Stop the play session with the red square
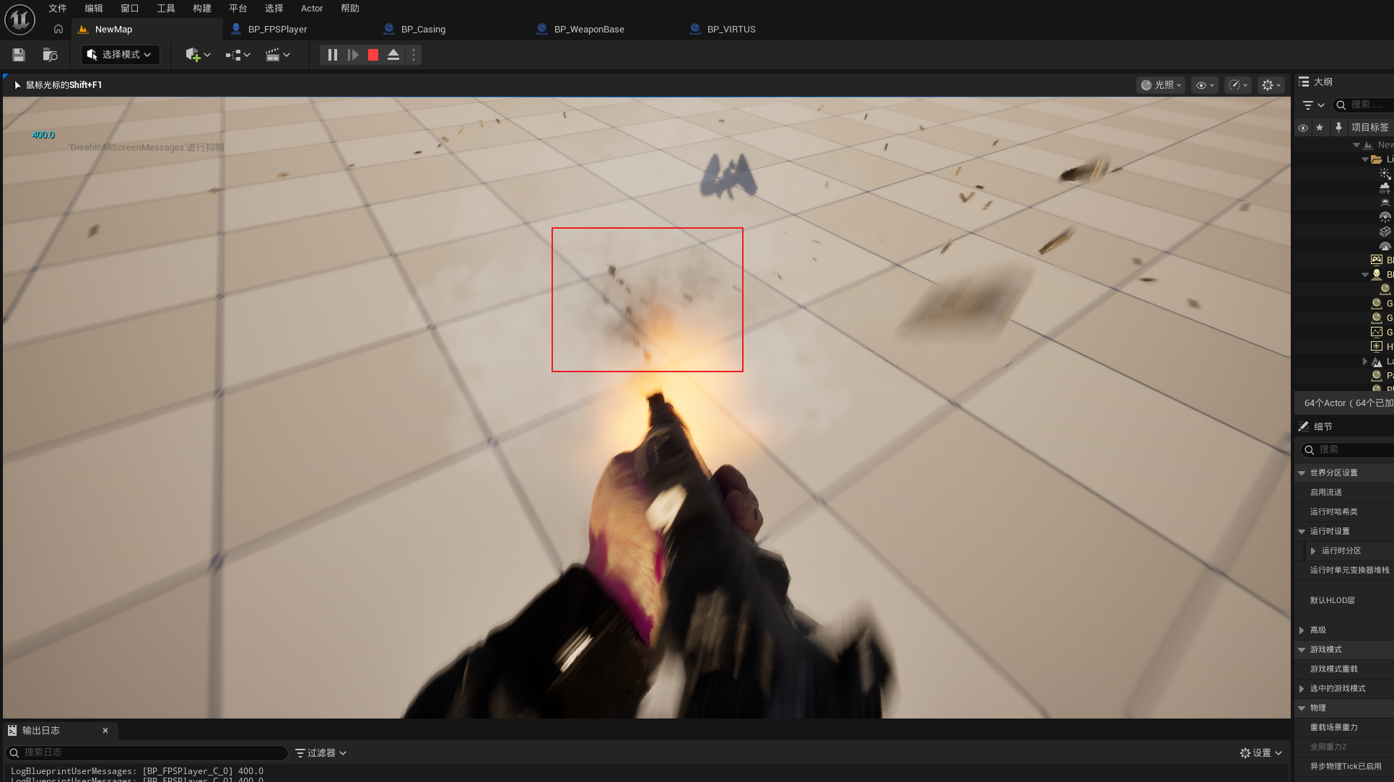The height and width of the screenshot is (782, 1394). (x=373, y=55)
